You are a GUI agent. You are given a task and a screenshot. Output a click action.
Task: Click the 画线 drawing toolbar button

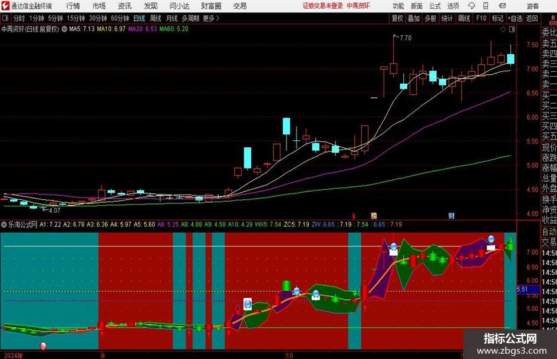pos(464,18)
